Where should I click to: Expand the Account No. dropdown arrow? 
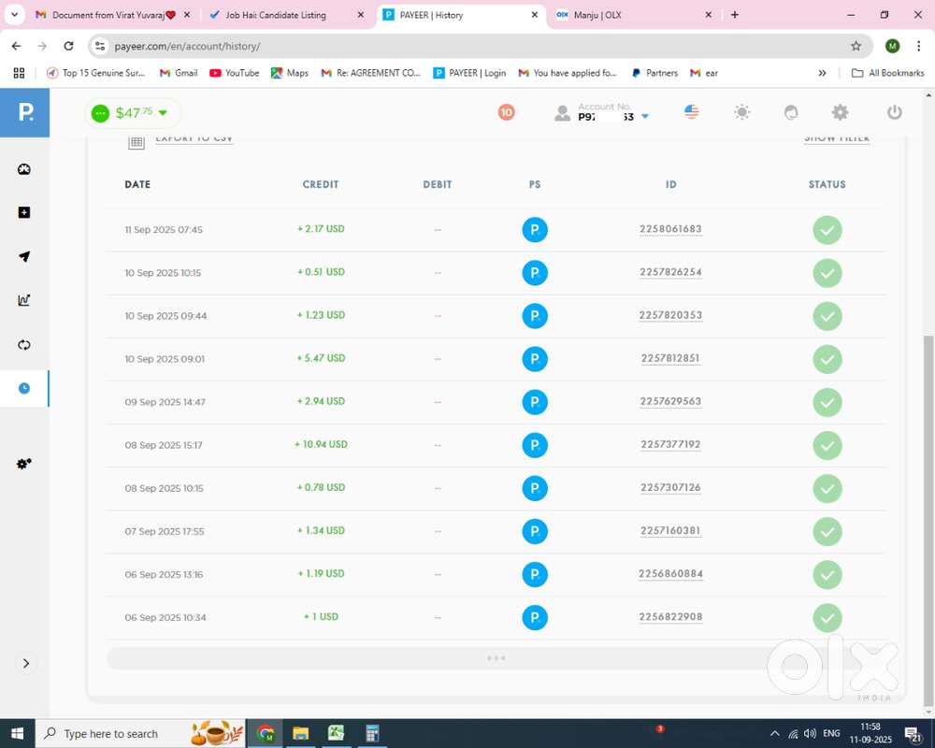645,117
